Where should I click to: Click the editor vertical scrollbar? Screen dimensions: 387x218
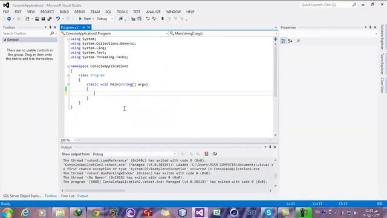click(x=276, y=71)
